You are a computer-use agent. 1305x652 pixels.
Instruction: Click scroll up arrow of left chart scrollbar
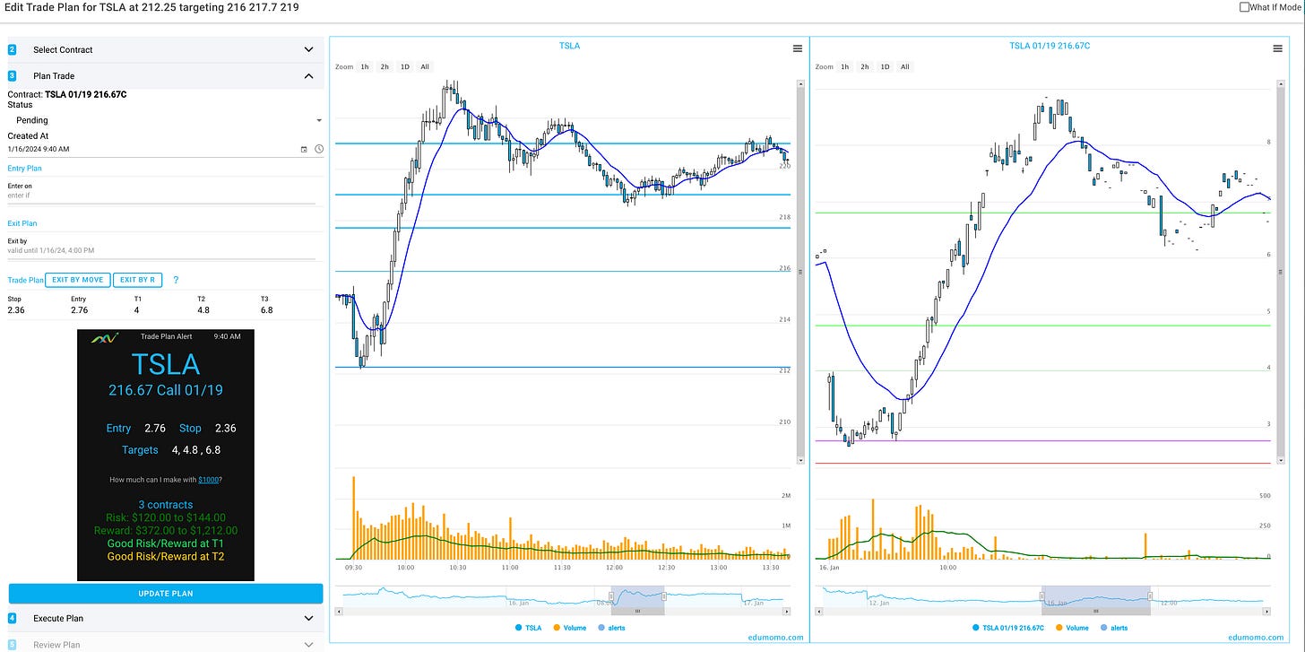[x=800, y=85]
